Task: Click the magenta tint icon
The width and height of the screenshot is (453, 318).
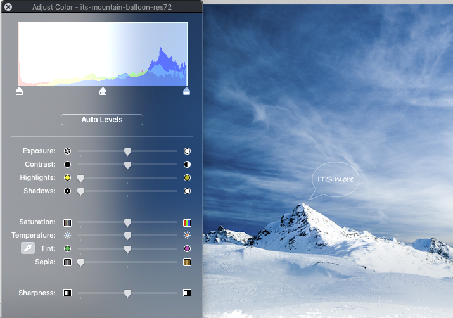Action: (187, 249)
